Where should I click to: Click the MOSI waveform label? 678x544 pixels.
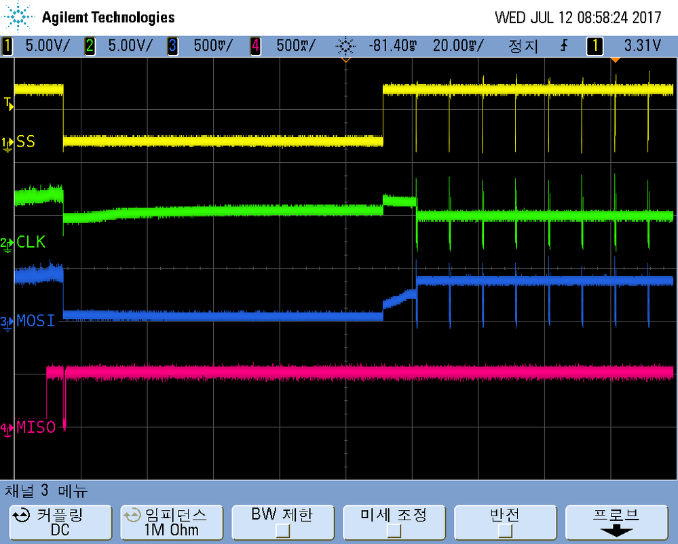point(36,321)
